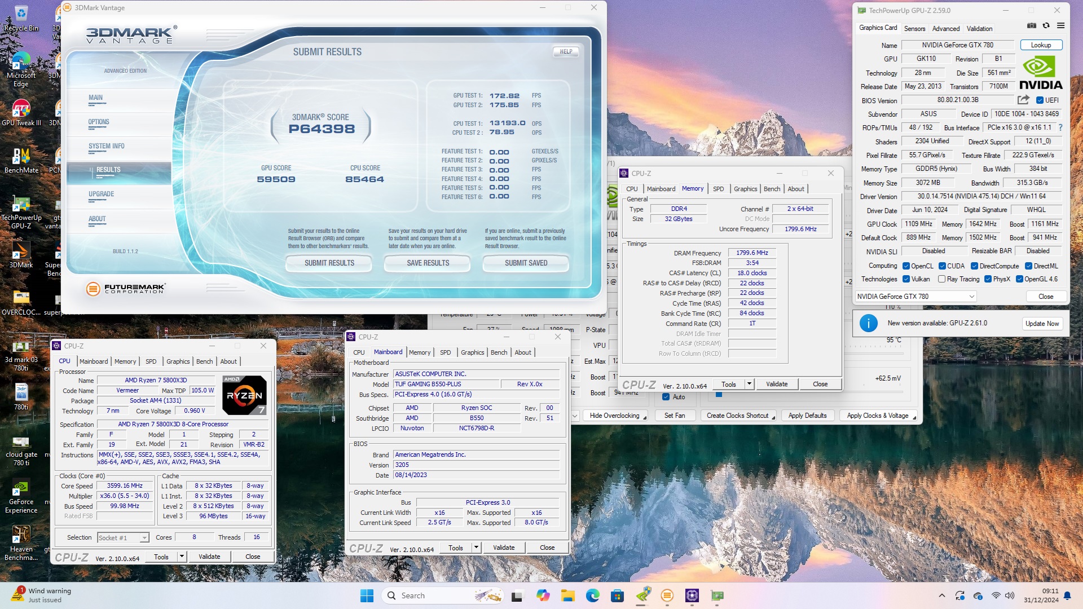This screenshot has height=609, width=1083.
Task: Launch the 3DMark desktop shortcut
Action: (21, 255)
